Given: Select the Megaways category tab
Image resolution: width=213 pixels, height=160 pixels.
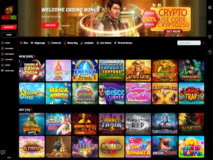Looking at the screenshot, I should click(38, 43).
